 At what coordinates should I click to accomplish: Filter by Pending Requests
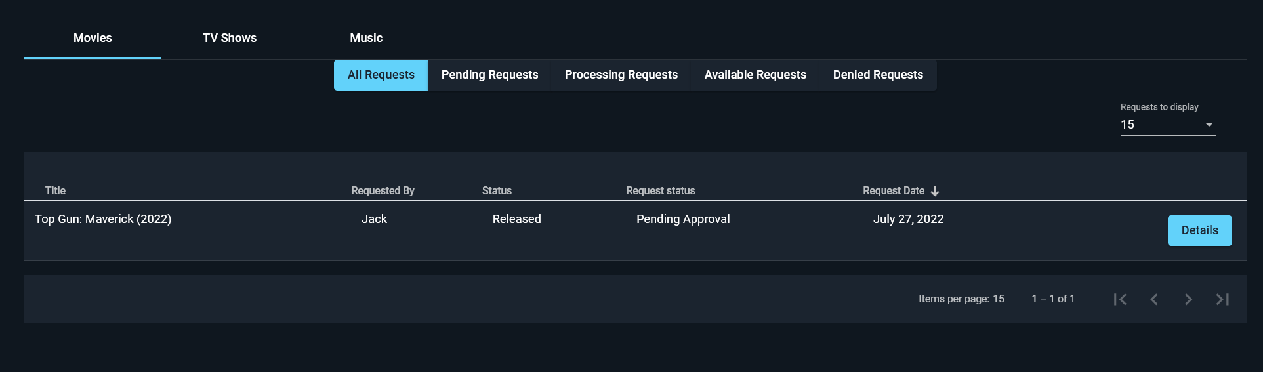click(x=489, y=75)
